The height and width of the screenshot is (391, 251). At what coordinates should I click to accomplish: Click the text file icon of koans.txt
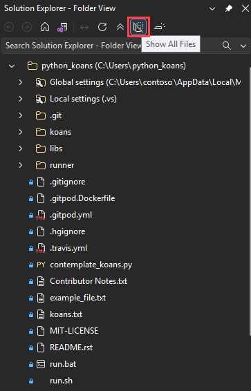click(x=41, y=314)
